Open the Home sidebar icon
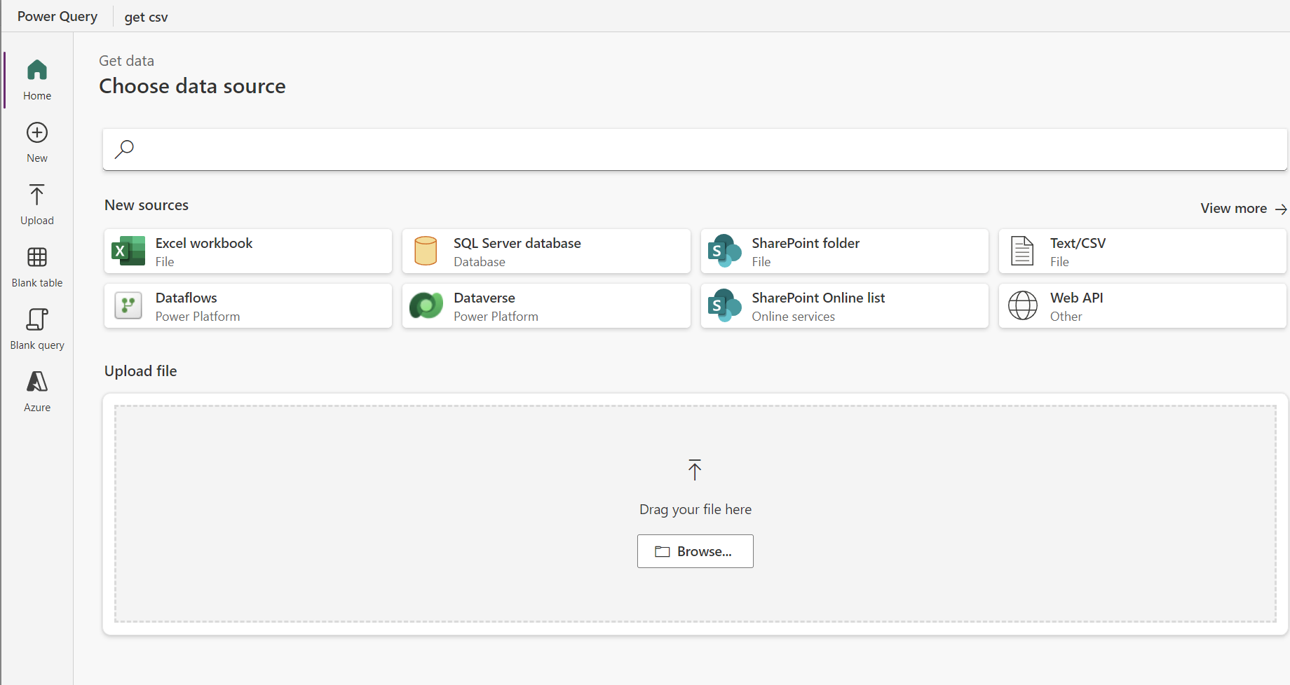The width and height of the screenshot is (1290, 685). 37,70
